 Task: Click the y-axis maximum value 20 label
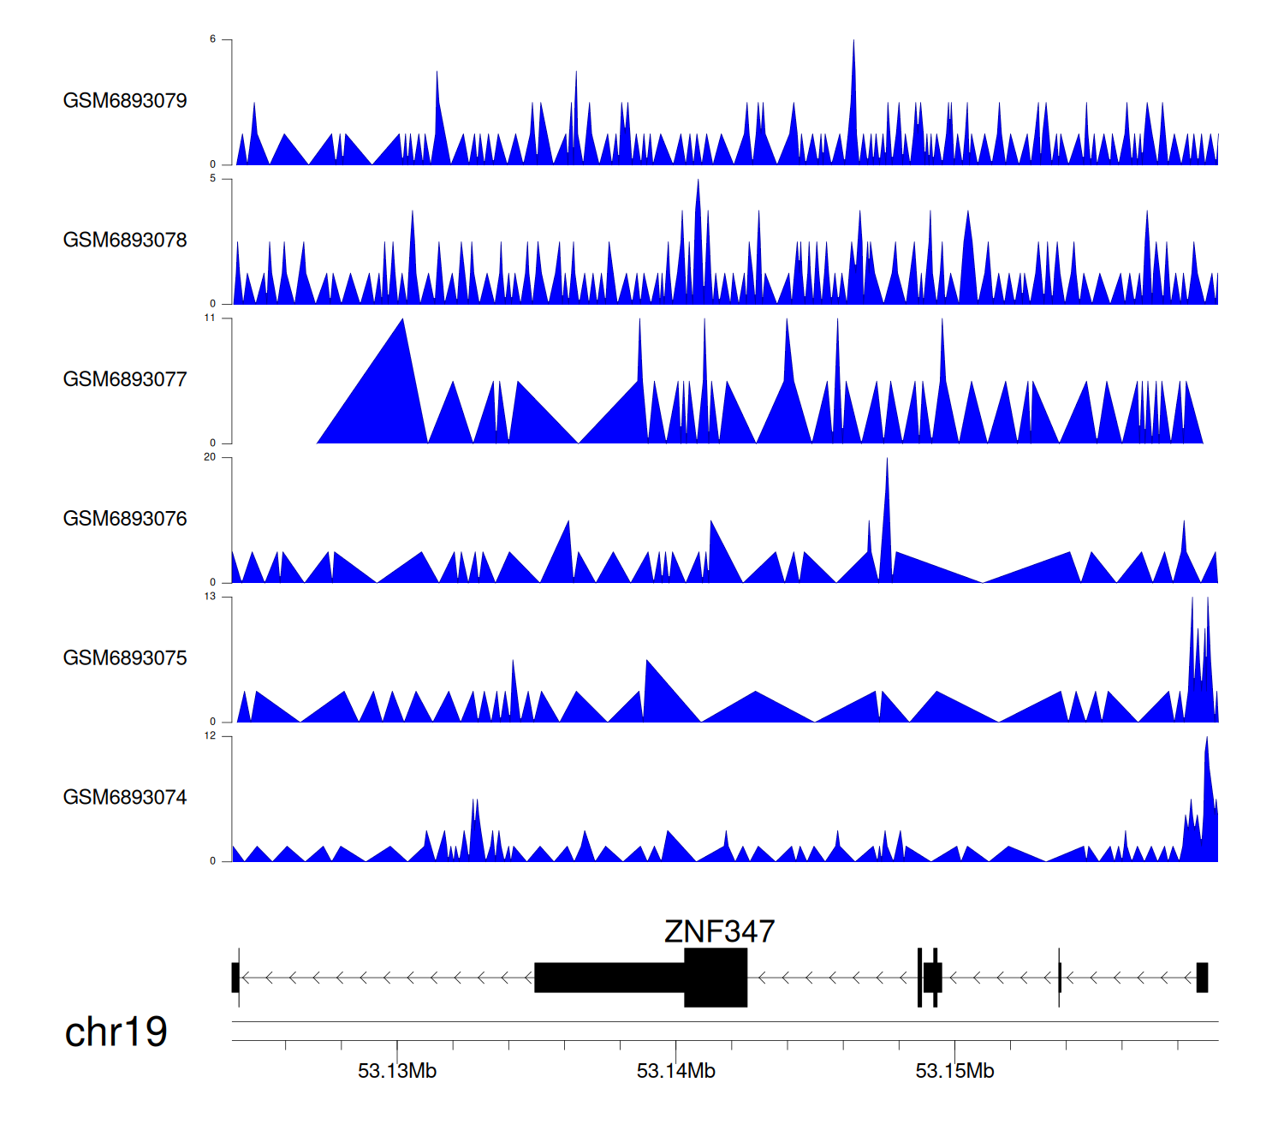[x=210, y=457]
